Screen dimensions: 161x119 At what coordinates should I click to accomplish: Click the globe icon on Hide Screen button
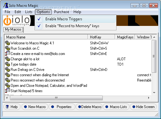point(134,107)
